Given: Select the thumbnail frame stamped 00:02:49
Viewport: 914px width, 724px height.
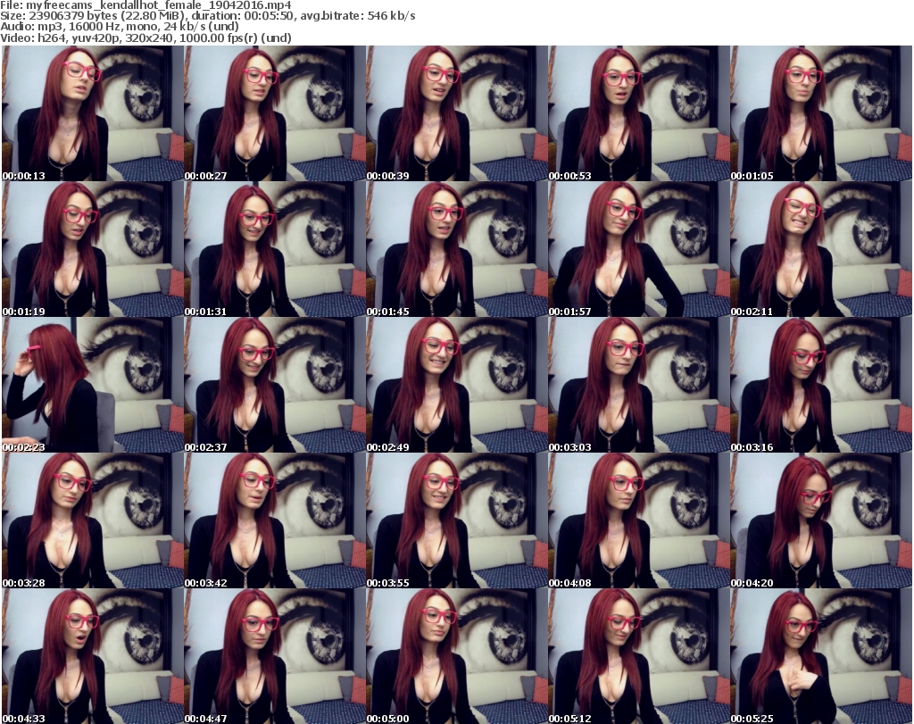Looking at the screenshot, I should point(456,385).
